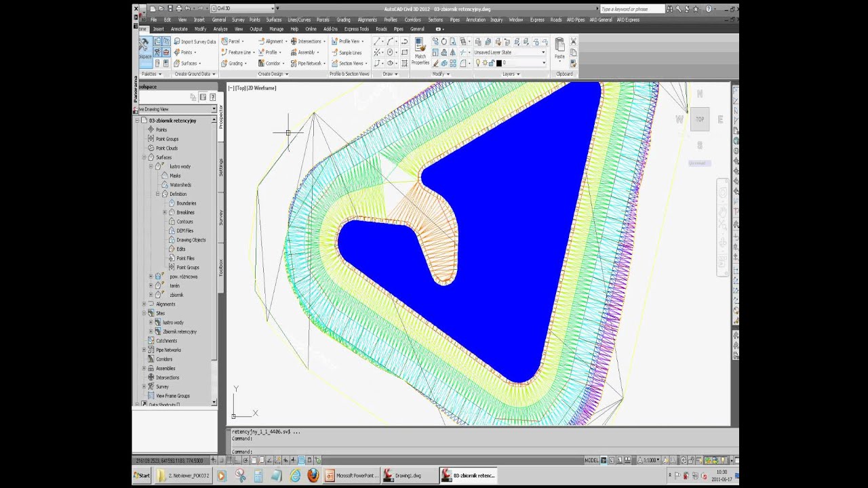Select Contours under surface Definition
This screenshot has width=868, height=488.
[x=184, y=222]
